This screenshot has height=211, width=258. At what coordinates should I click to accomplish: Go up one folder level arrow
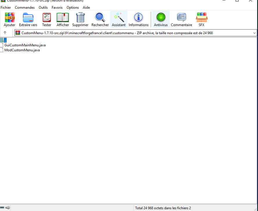point(5,33)
